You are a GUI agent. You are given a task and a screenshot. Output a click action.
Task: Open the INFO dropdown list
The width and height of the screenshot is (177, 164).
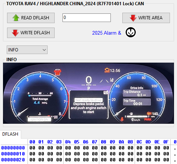click(27, 50)
